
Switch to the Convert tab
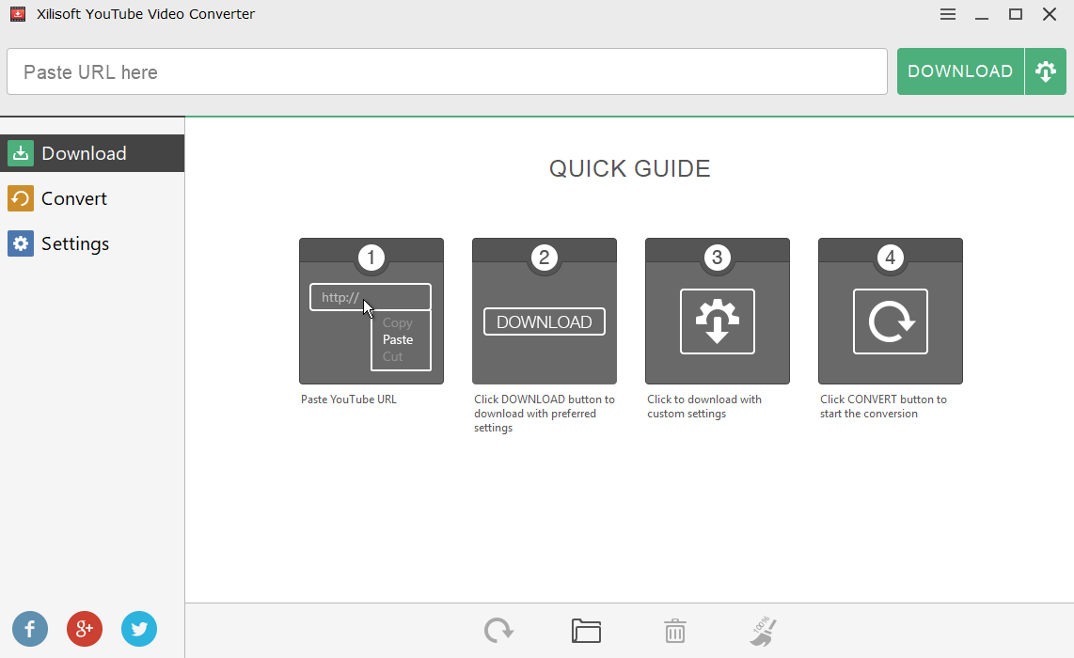point(92,198)
